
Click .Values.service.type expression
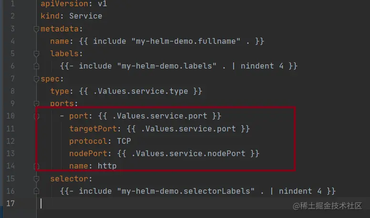(x=141, y=91)
